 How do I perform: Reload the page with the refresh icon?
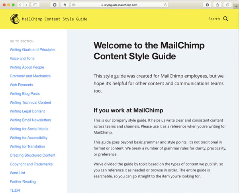pyautogui.click(x=165, y=5)
